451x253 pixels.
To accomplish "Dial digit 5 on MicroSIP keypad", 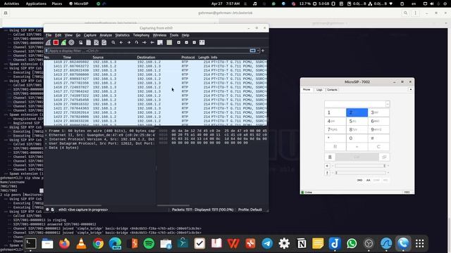I will click(x=357, y=121).
